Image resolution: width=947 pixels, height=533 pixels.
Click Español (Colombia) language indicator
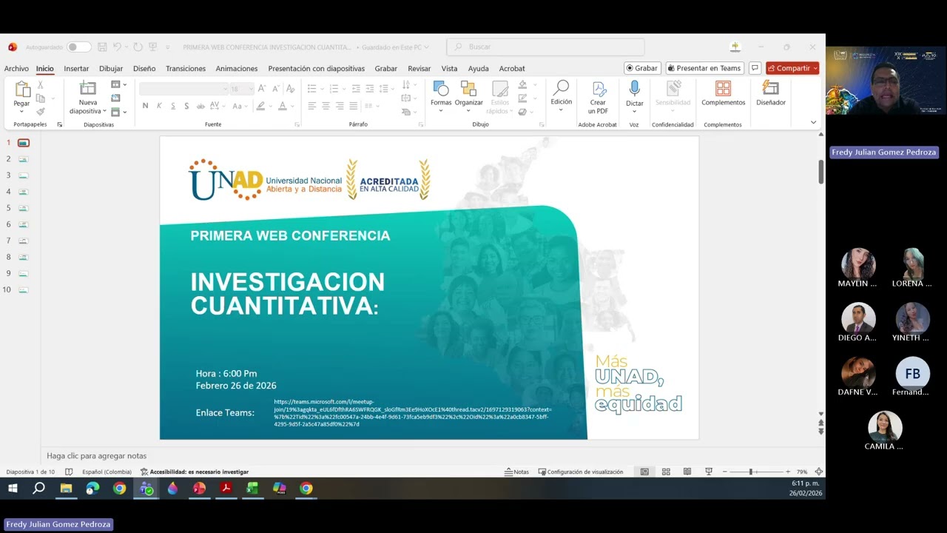[x=107, y=472]
